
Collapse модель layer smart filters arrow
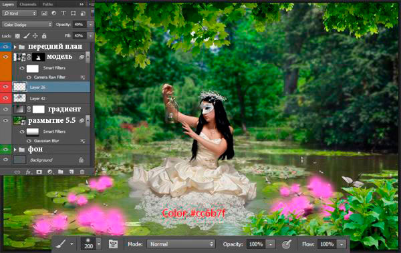tap(88, 57)
